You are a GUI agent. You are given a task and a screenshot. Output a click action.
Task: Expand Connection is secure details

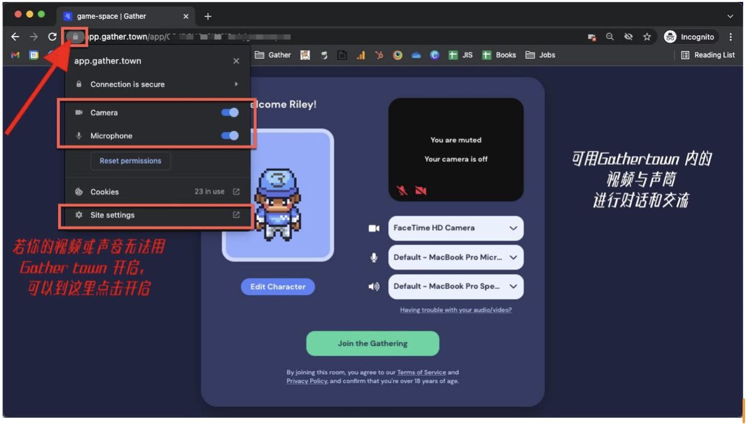(x=157, y=84)
